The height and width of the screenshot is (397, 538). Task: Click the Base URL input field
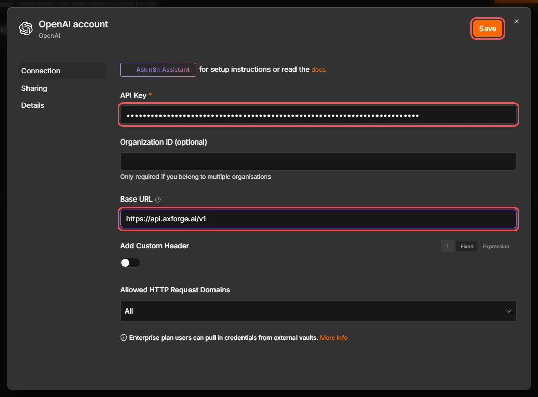[318, 219]
